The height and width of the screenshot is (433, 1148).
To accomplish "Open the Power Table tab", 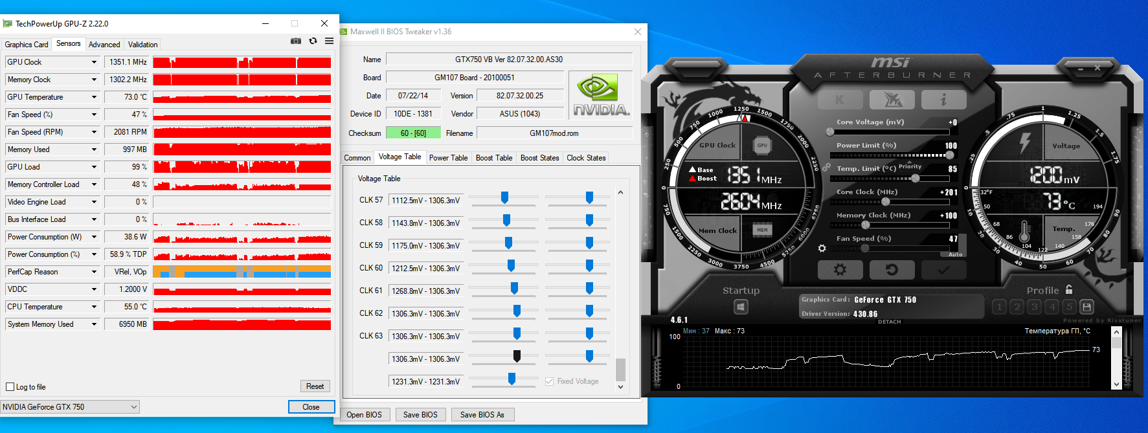I will [x=448, y=157].
